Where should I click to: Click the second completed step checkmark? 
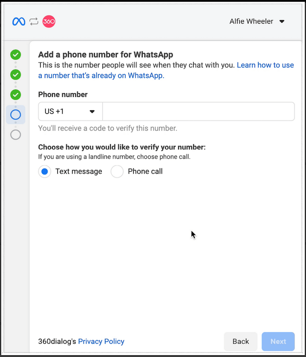(x=16, y=75)
